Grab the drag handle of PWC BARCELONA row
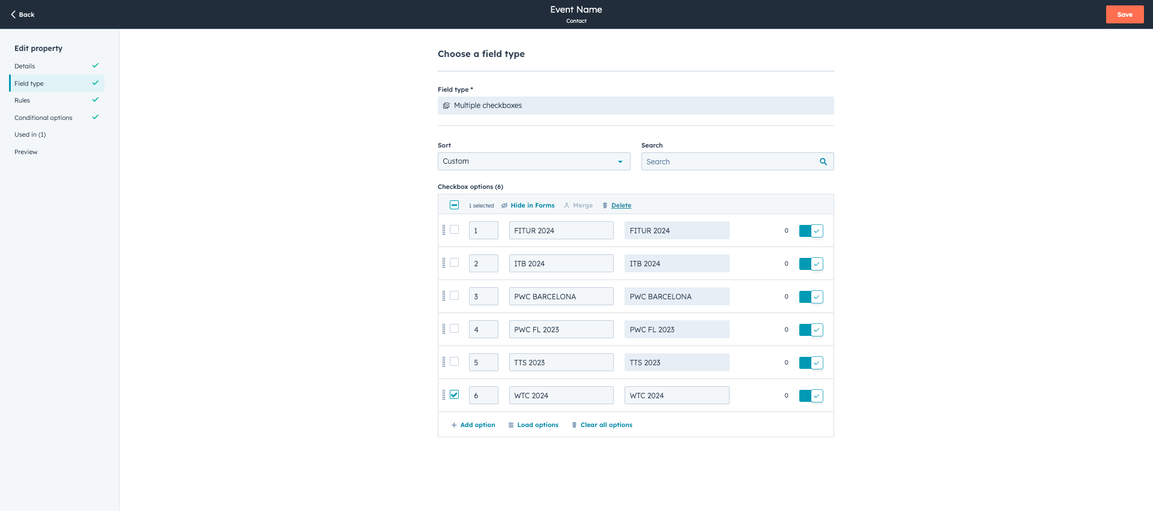The height and width of the screenshot is (511, 1153). point(444,296)
